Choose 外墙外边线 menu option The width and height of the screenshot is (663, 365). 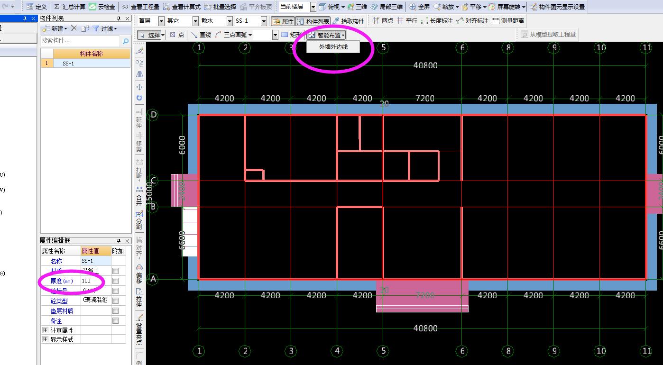coord(333,47)
